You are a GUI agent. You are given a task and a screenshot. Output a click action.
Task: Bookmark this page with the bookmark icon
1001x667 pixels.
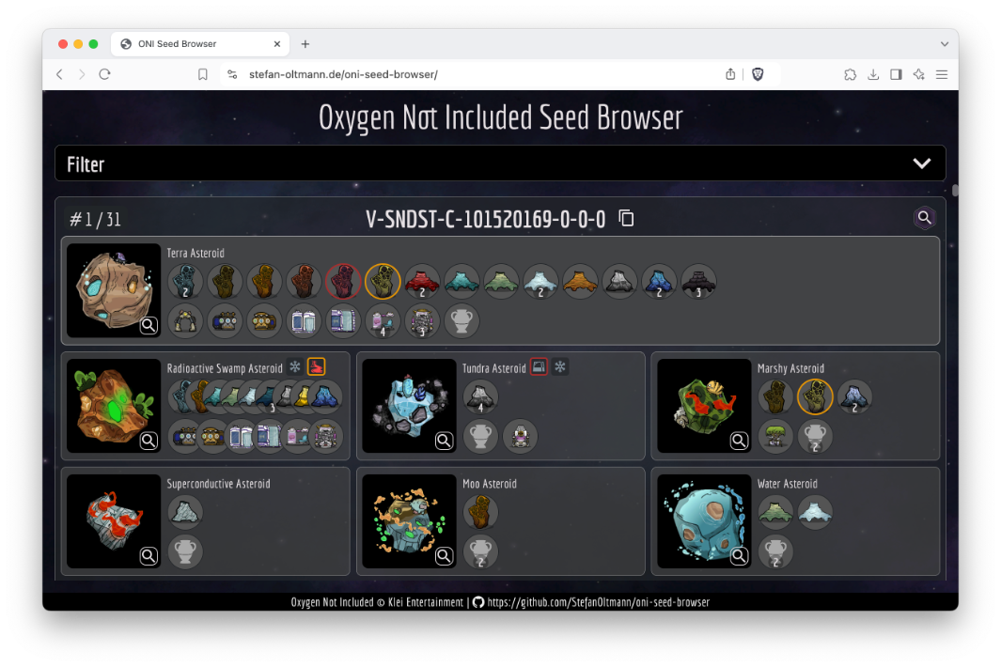203,74
